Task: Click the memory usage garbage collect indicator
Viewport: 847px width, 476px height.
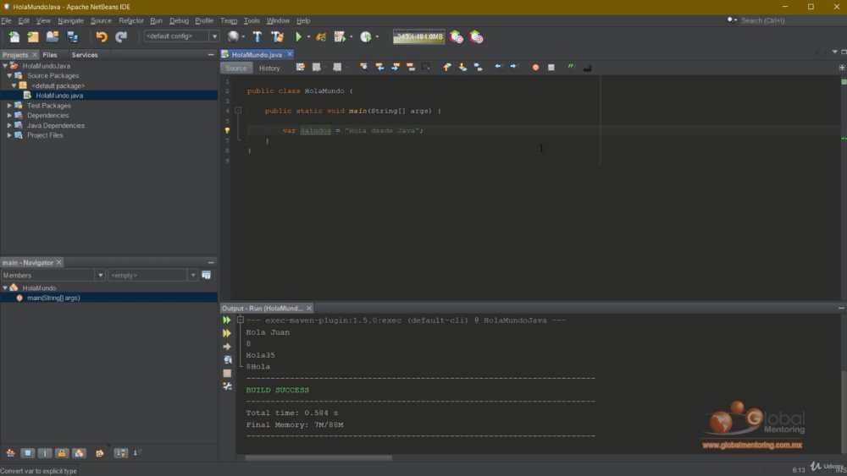Action: tap(419, 36)
